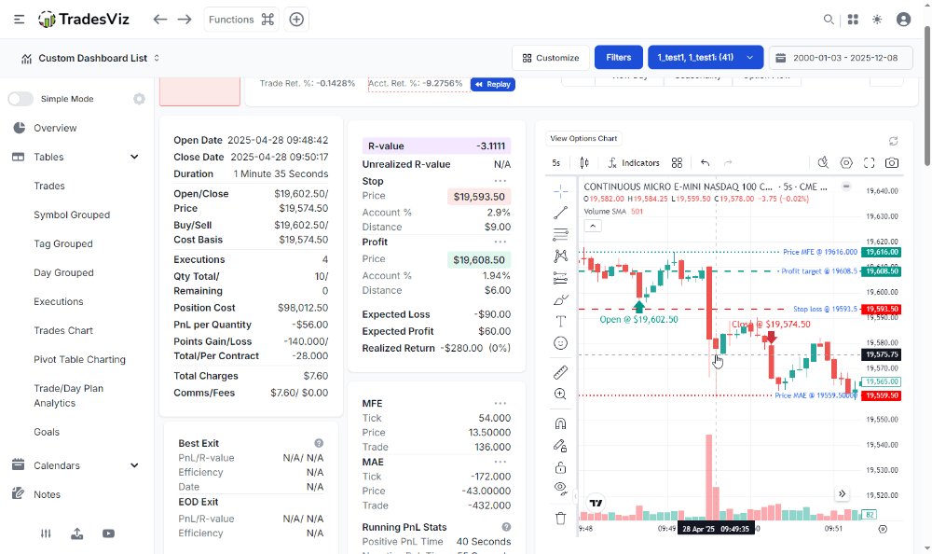Open Profit section three-dot menu
The height and width of the screenshot is (554, 932).
[500, 242]
